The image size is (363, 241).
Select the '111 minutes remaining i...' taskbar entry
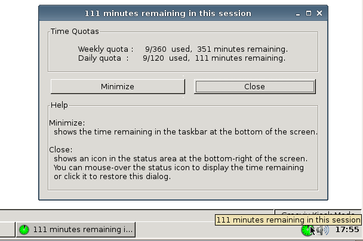click(76, 230)
